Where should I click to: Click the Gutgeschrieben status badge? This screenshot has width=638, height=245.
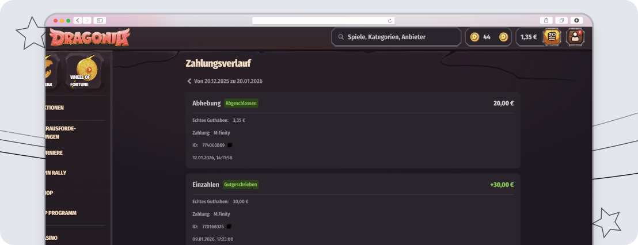click(x=241, y=185)
